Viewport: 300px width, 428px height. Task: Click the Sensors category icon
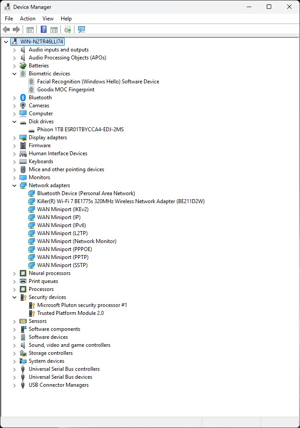tap(23, 321)
